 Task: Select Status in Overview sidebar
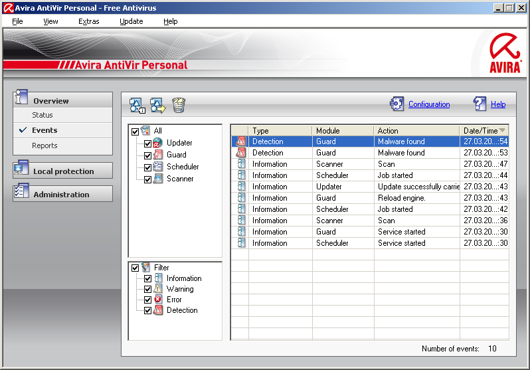(x=63, y=115)
